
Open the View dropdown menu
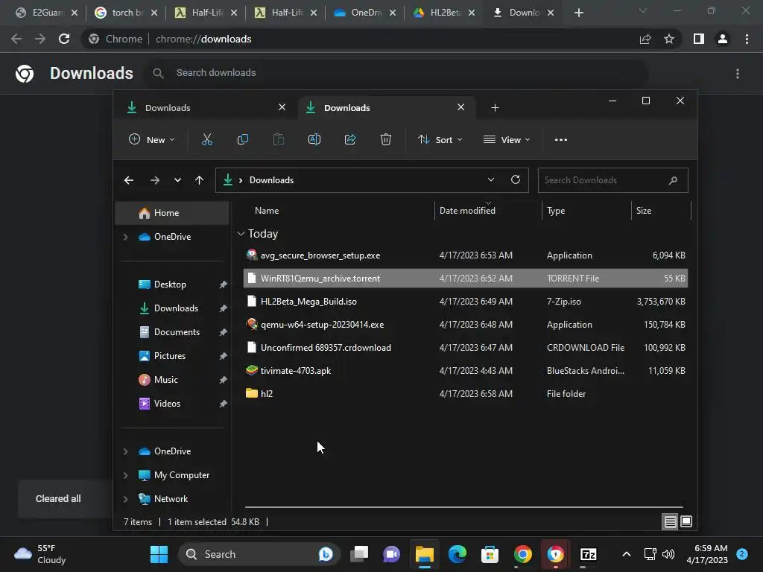(507, 139)
